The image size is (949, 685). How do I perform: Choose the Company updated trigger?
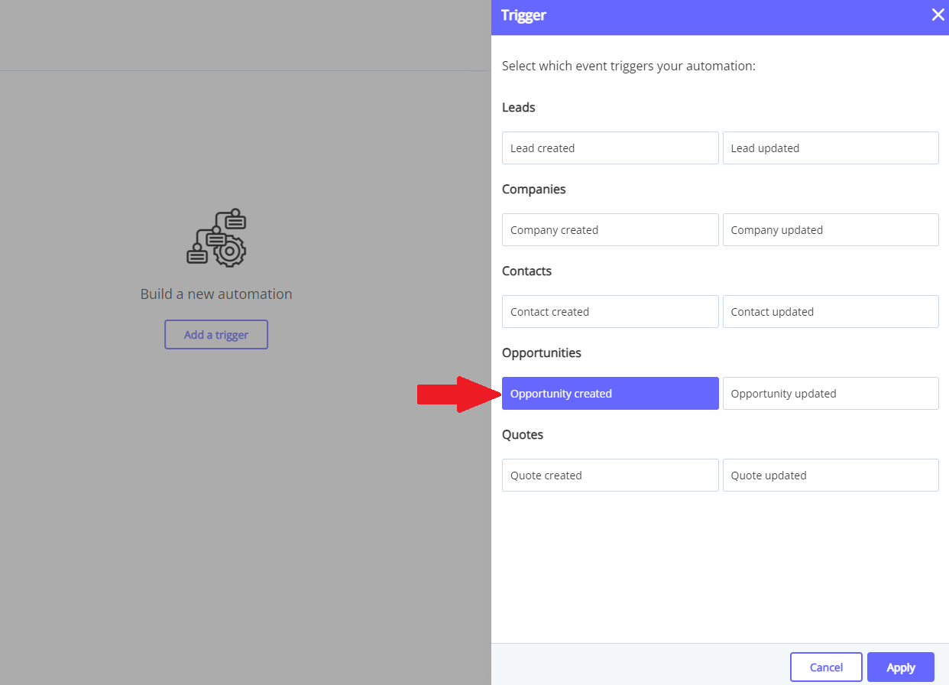[x=831, y=229]
